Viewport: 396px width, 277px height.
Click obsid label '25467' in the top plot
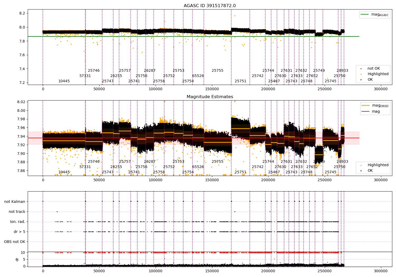[x=274, y=81]
